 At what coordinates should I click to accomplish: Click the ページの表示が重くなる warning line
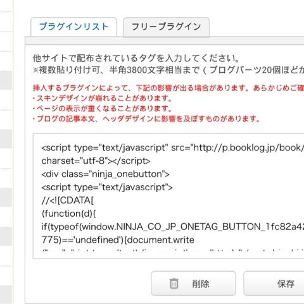[103, 109]
